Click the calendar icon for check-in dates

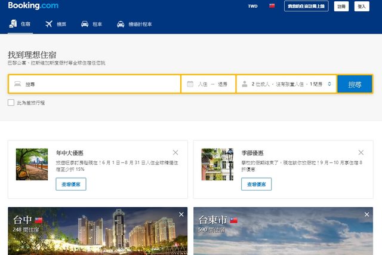[x=190, y=84]
